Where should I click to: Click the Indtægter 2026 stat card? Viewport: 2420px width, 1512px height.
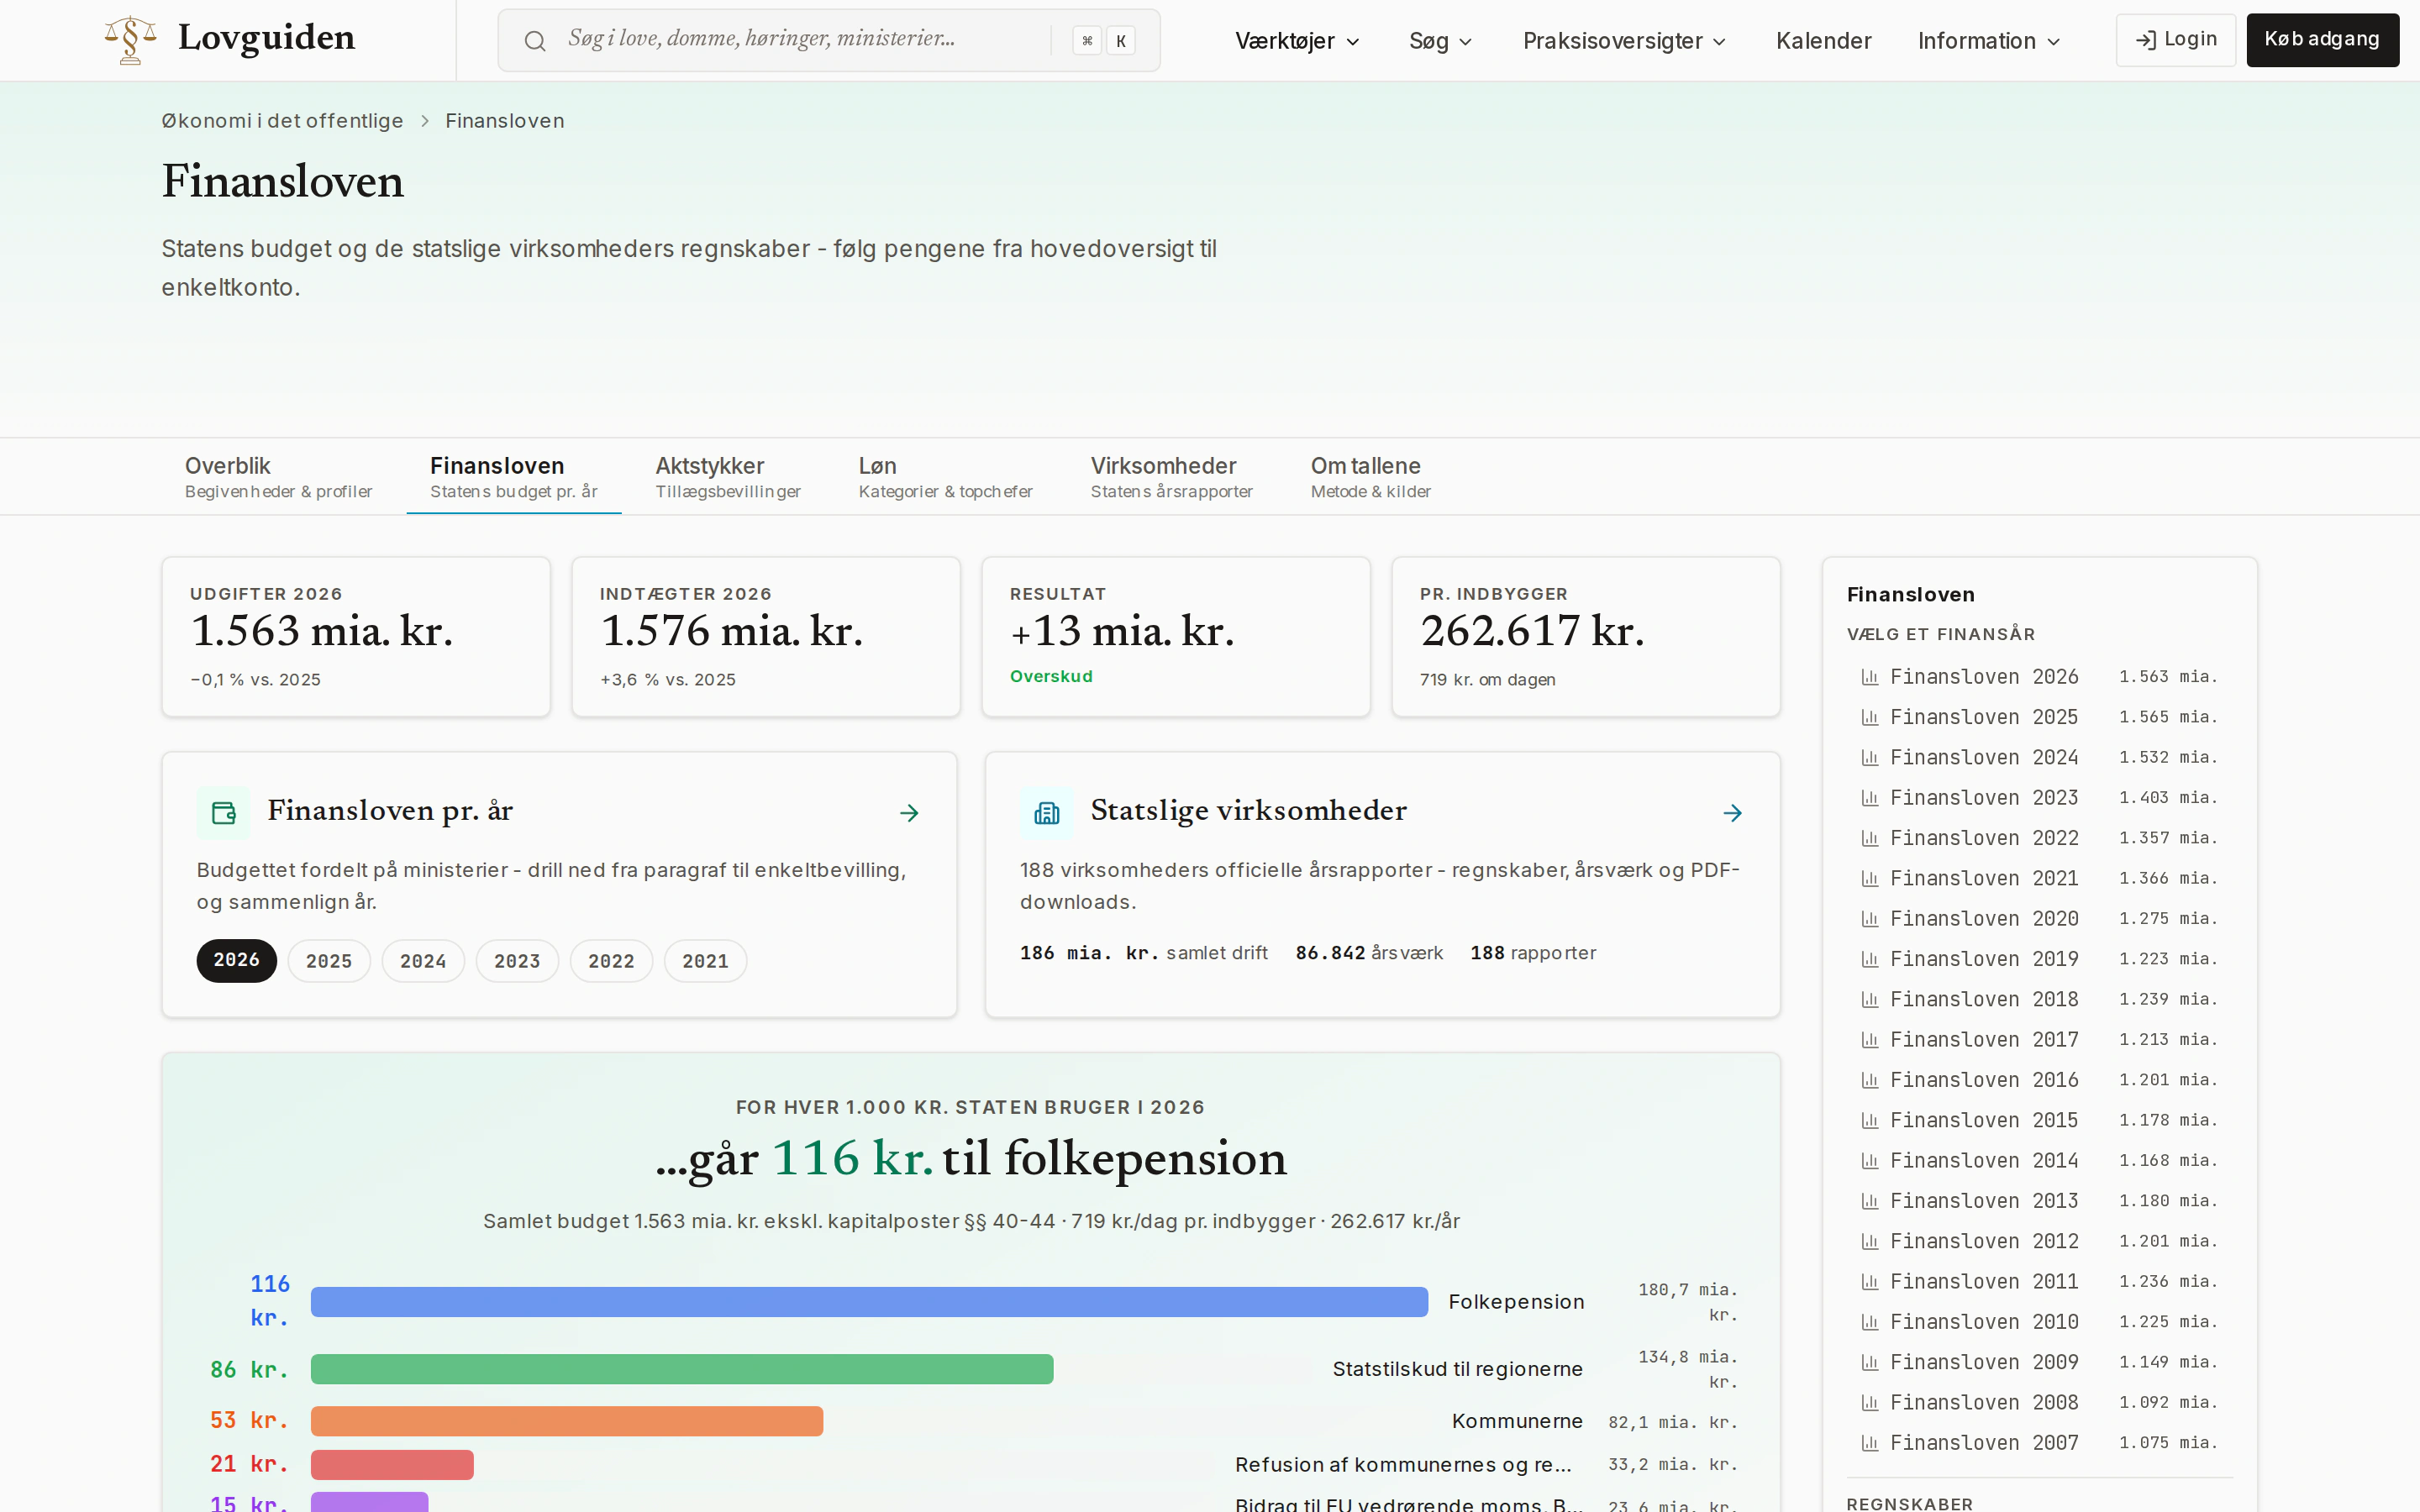pyautogui.click(x=766, y=637)
